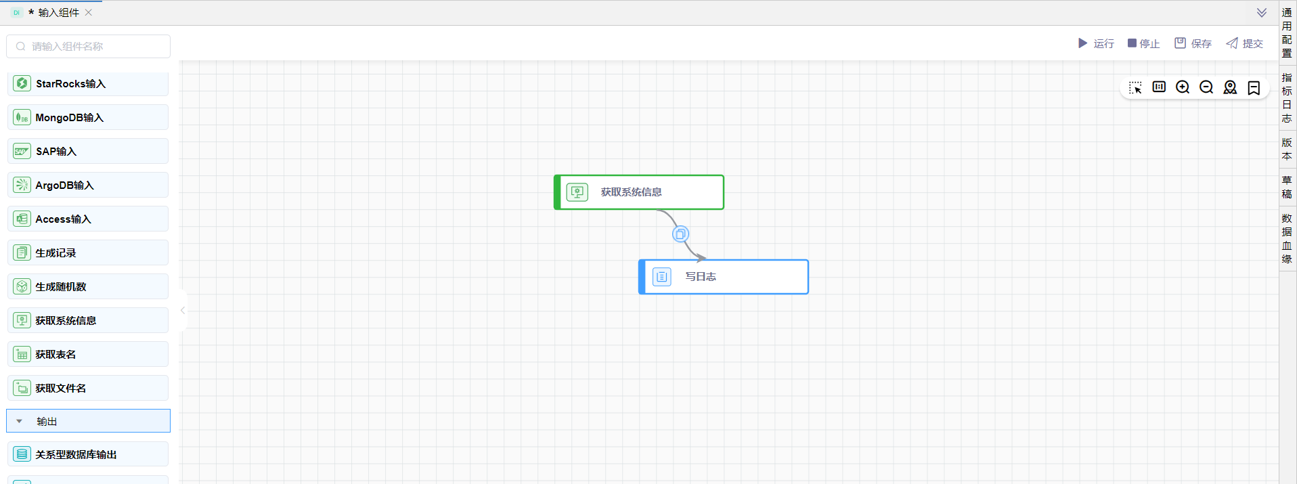
Task: Zoom in on the canvas
Action: coord(1183,87)
